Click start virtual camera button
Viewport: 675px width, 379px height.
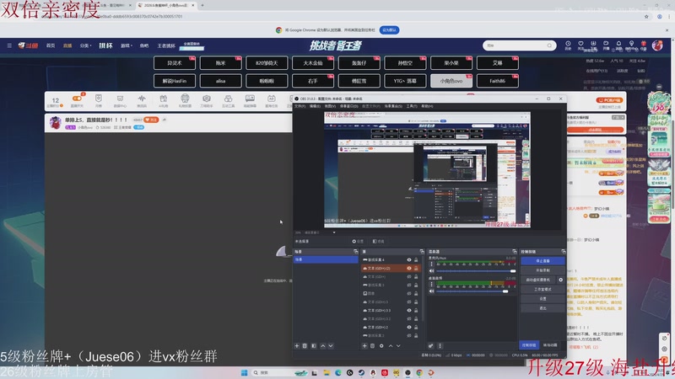point(538,280)
